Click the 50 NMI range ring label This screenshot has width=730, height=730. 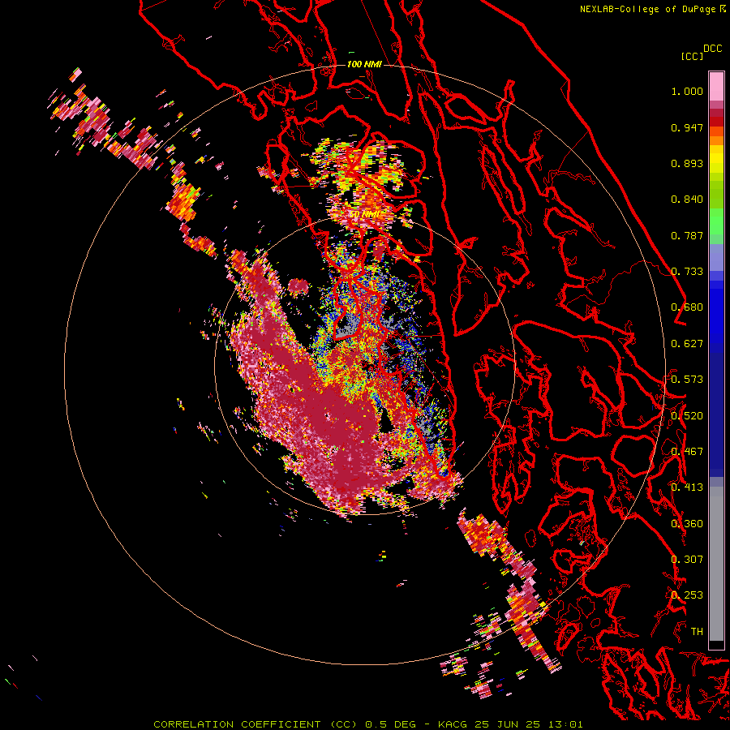(364, 215)
